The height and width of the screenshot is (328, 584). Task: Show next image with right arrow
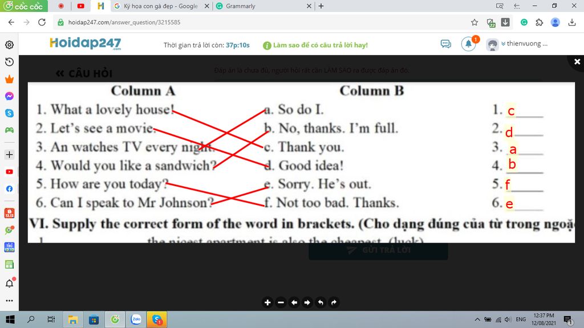coord(307,302)
